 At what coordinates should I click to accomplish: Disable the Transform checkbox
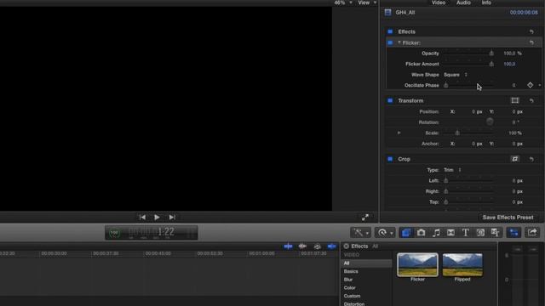coord(390,100)
